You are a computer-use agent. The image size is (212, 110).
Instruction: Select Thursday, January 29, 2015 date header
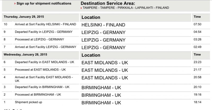tap(24, 17)
